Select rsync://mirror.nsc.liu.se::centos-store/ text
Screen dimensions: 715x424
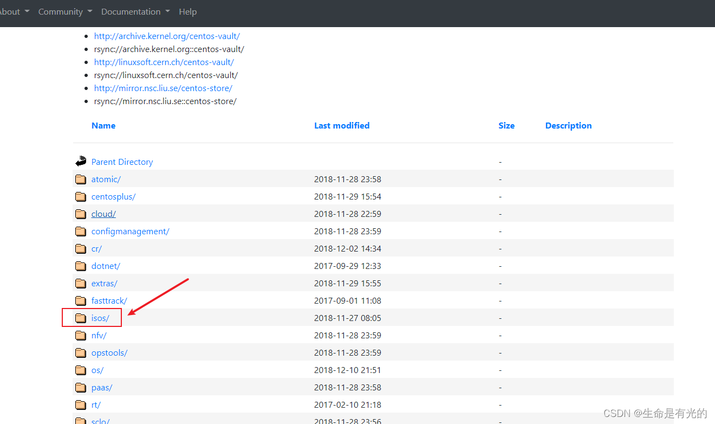(x=165, y=101)
